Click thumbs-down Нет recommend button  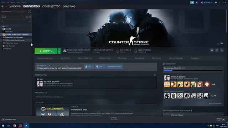(x=100, y=66)
